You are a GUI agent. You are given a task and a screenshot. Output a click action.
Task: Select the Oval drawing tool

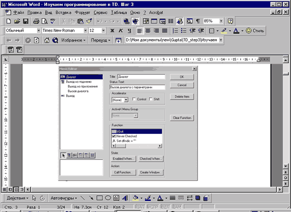click(108, 198)
